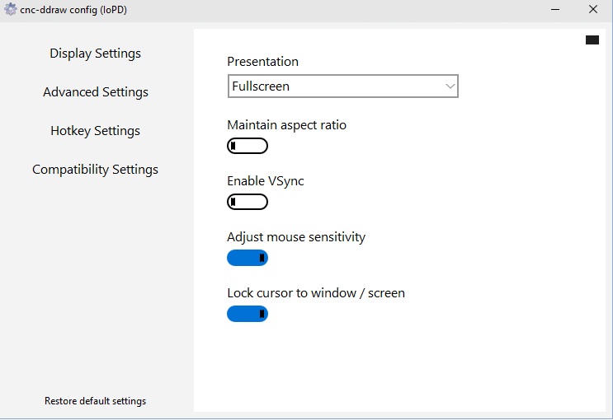Minimize the cnc-ddraw config window
613x420 pixels.
554,10
